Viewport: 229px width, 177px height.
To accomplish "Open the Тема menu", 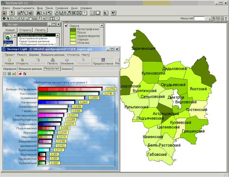I will [49, 8].
